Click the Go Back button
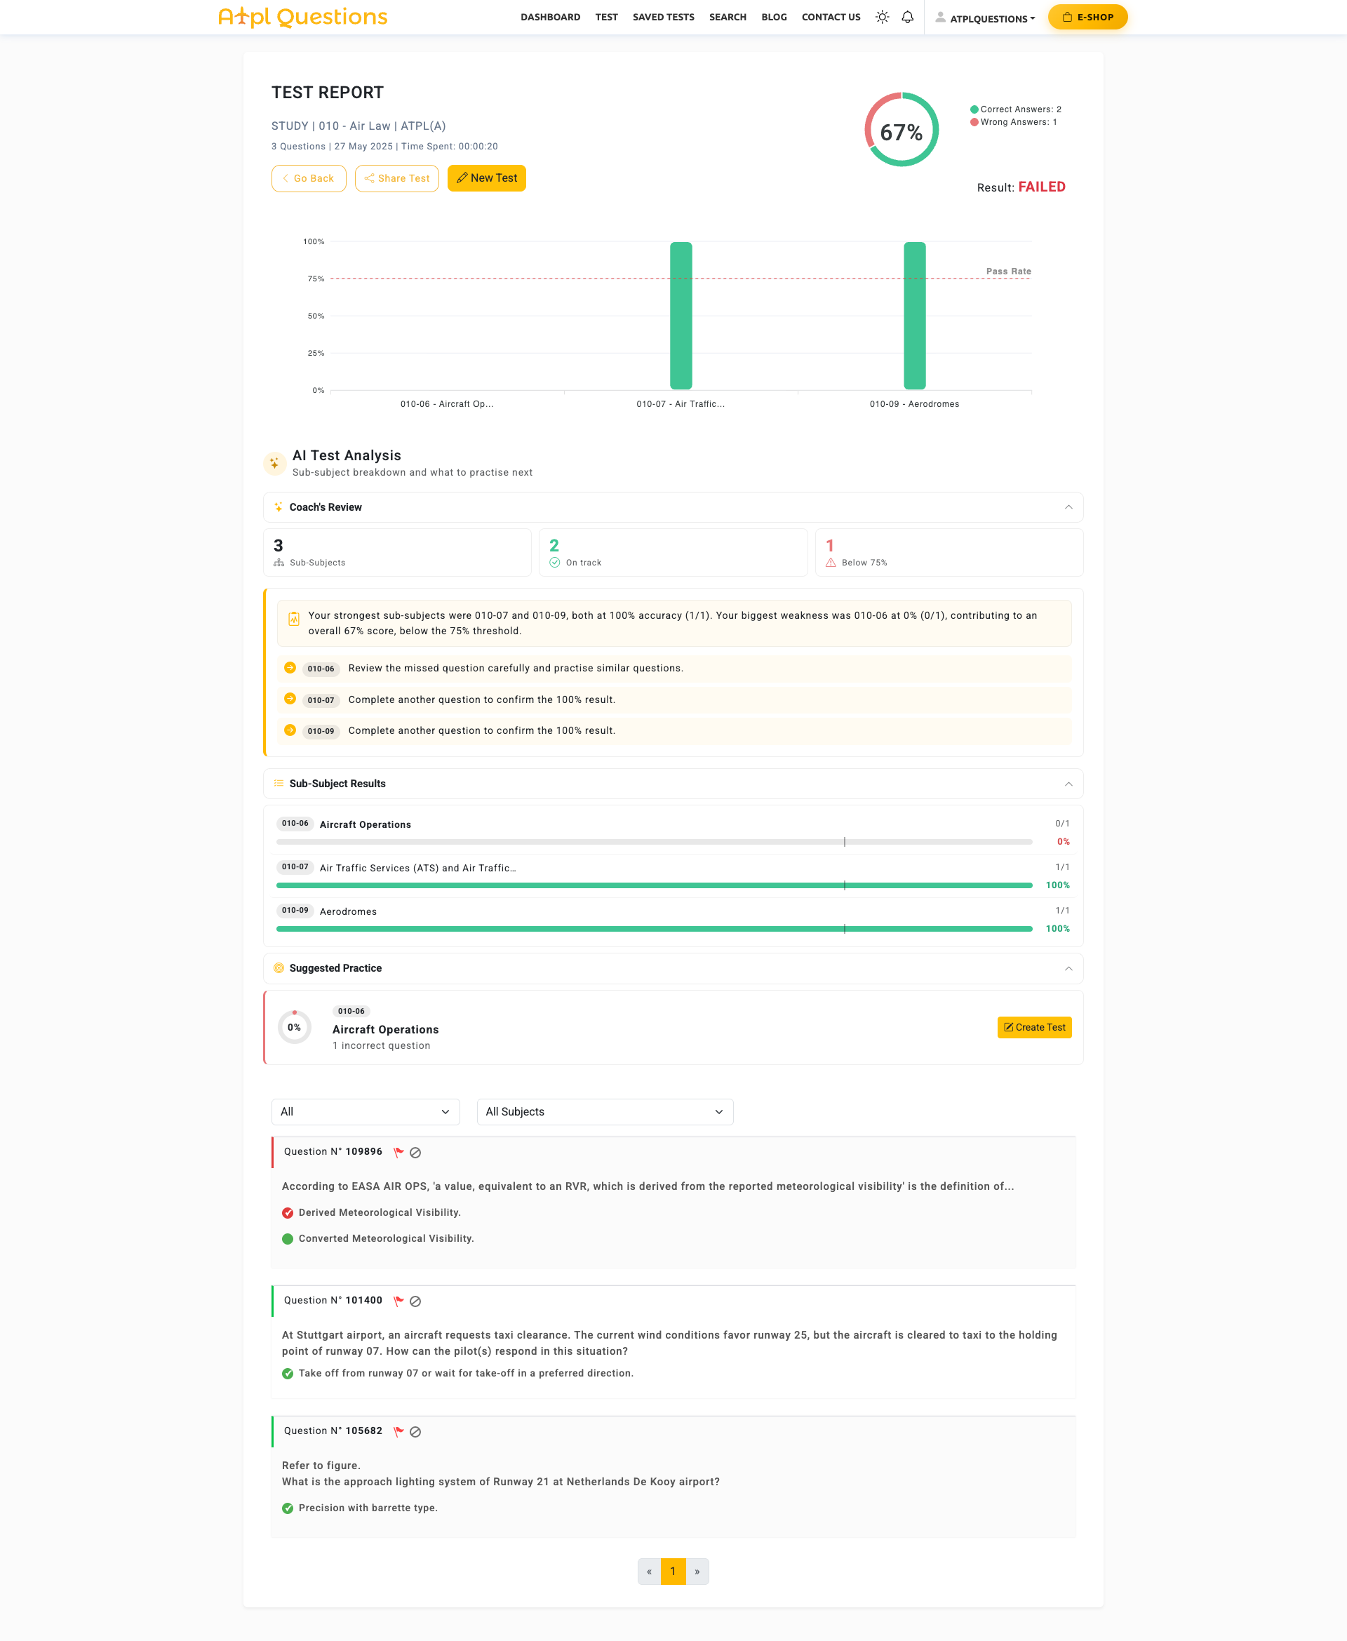Image resolution: width=1347 pixels, height=1641 pixels. pos(309,178)
